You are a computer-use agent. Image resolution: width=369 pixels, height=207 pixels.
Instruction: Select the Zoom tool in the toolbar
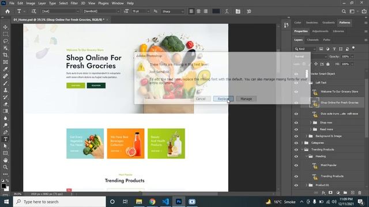point(5,167)
